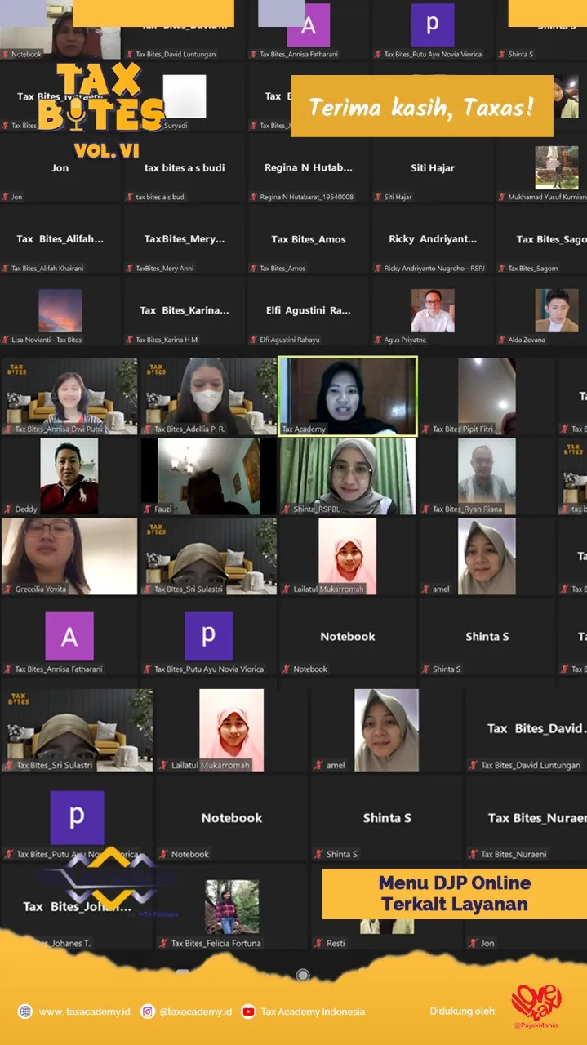Click the large Tax Bites_Alifah... name tile
Image resolution: width=587 pixels, height=1045 pixels.
point(60,239)
